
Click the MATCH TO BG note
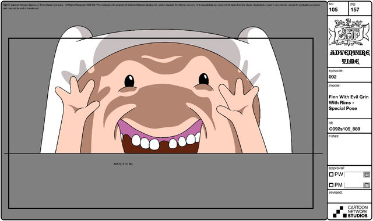[123, 164]
